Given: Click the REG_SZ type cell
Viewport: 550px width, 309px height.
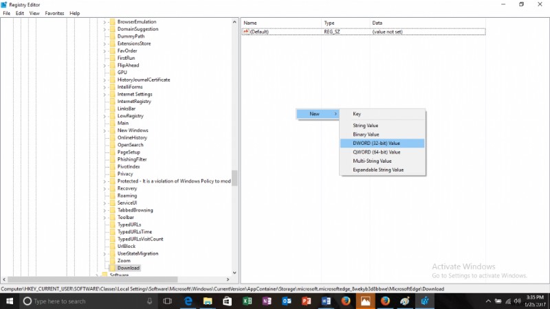Looking at the screenshot, I should [332, 32].
